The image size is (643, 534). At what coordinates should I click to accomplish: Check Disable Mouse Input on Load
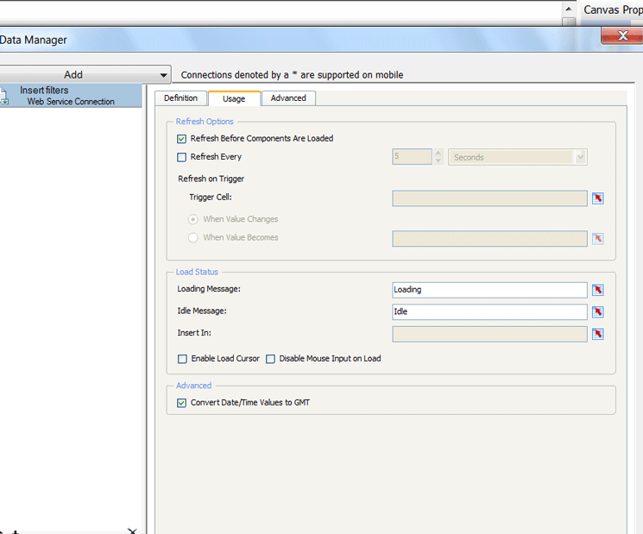coord(270,359)
